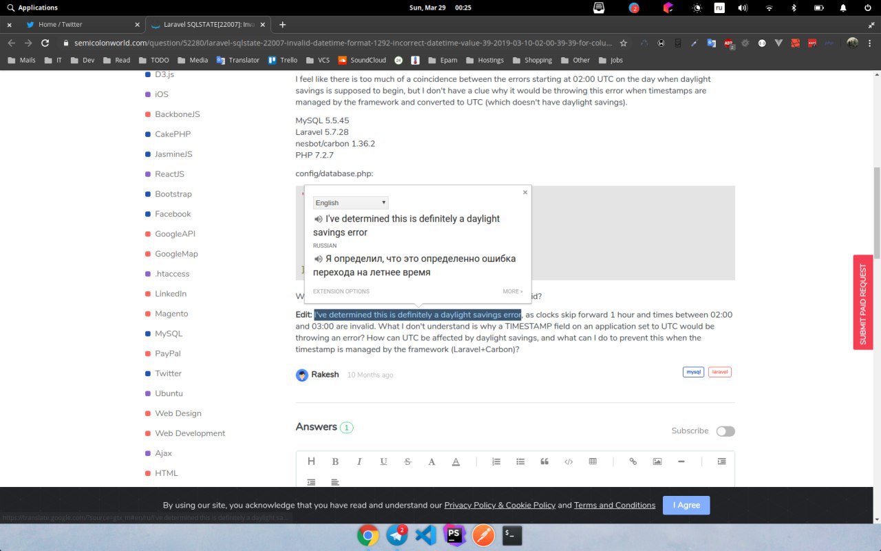Open Rakesh author profile
This screenshot has width=881, height=551.
325,375
